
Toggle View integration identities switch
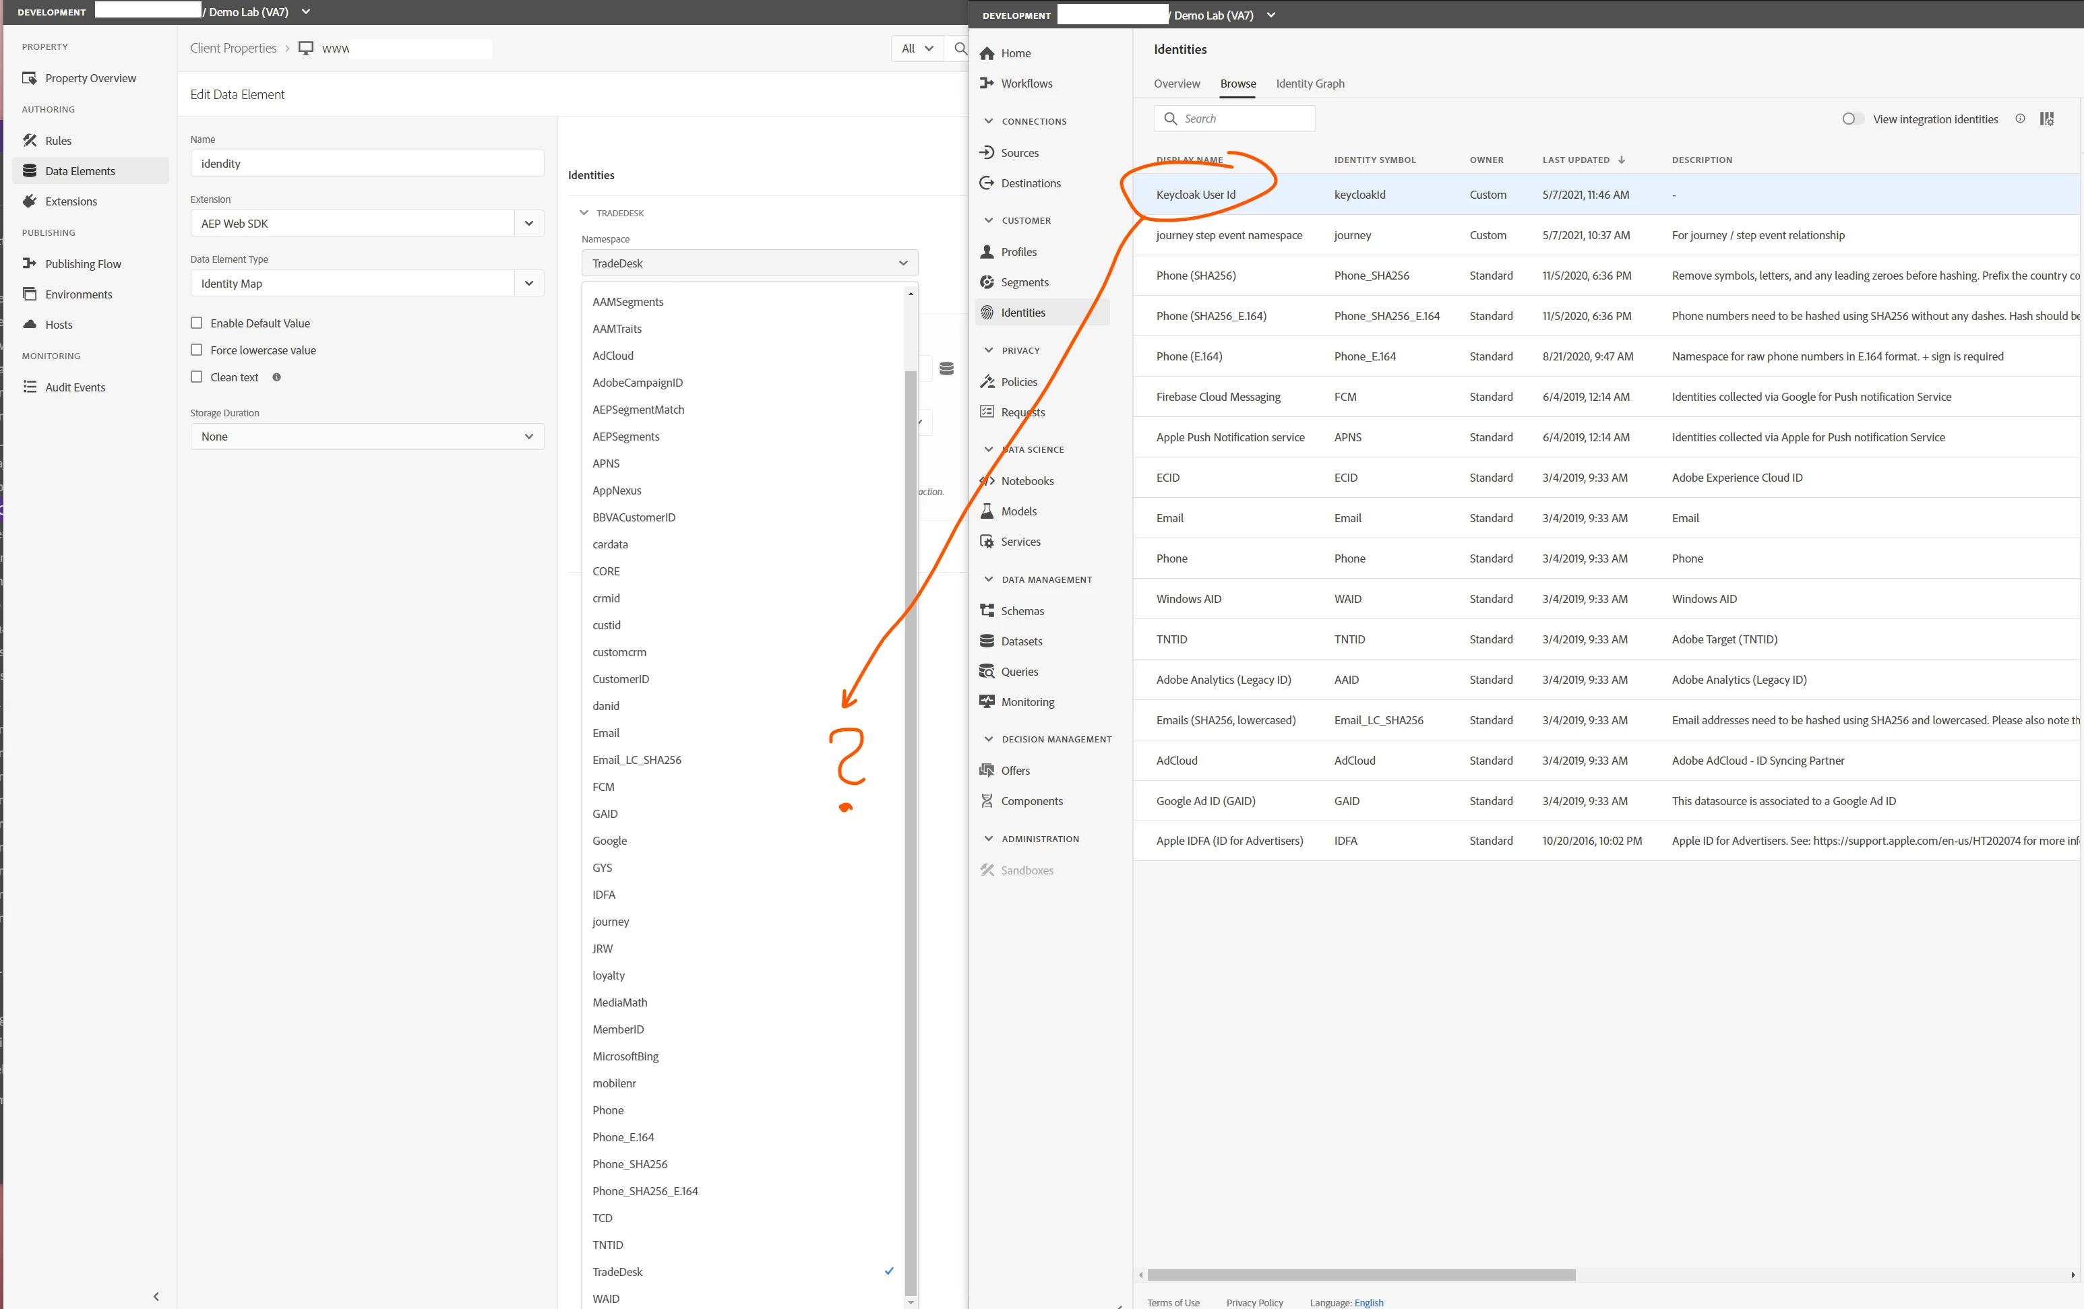point(1851,119)
